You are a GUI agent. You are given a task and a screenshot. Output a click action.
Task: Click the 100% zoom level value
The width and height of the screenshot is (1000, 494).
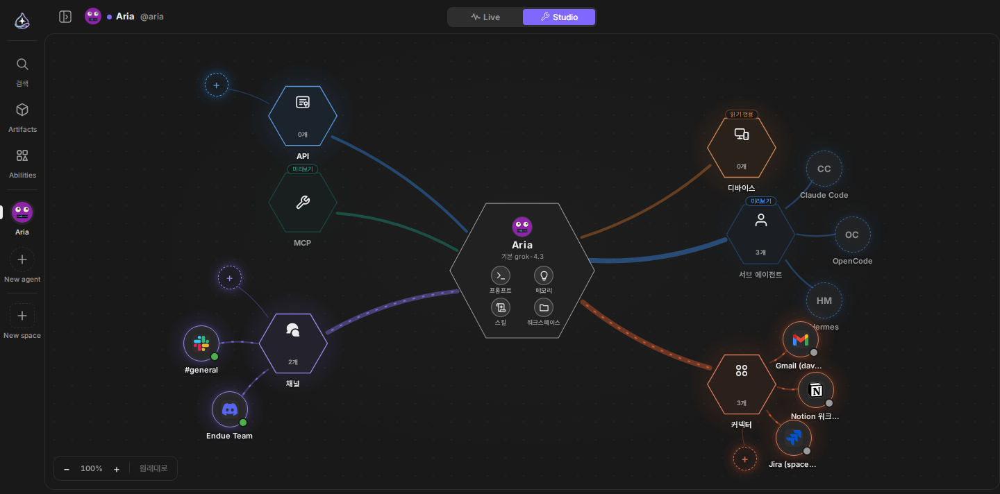92,468
